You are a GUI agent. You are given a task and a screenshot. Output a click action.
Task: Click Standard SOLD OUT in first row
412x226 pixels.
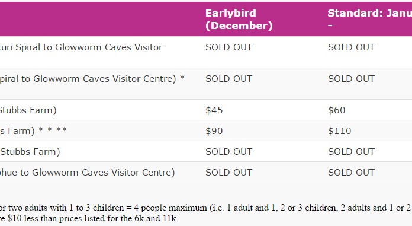click(351, 47)
